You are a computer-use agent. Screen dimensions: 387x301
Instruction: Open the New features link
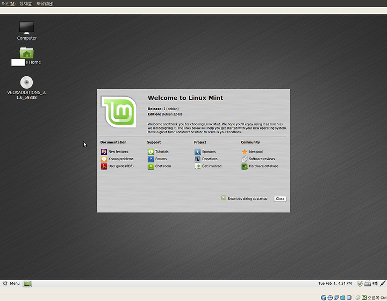118,152
